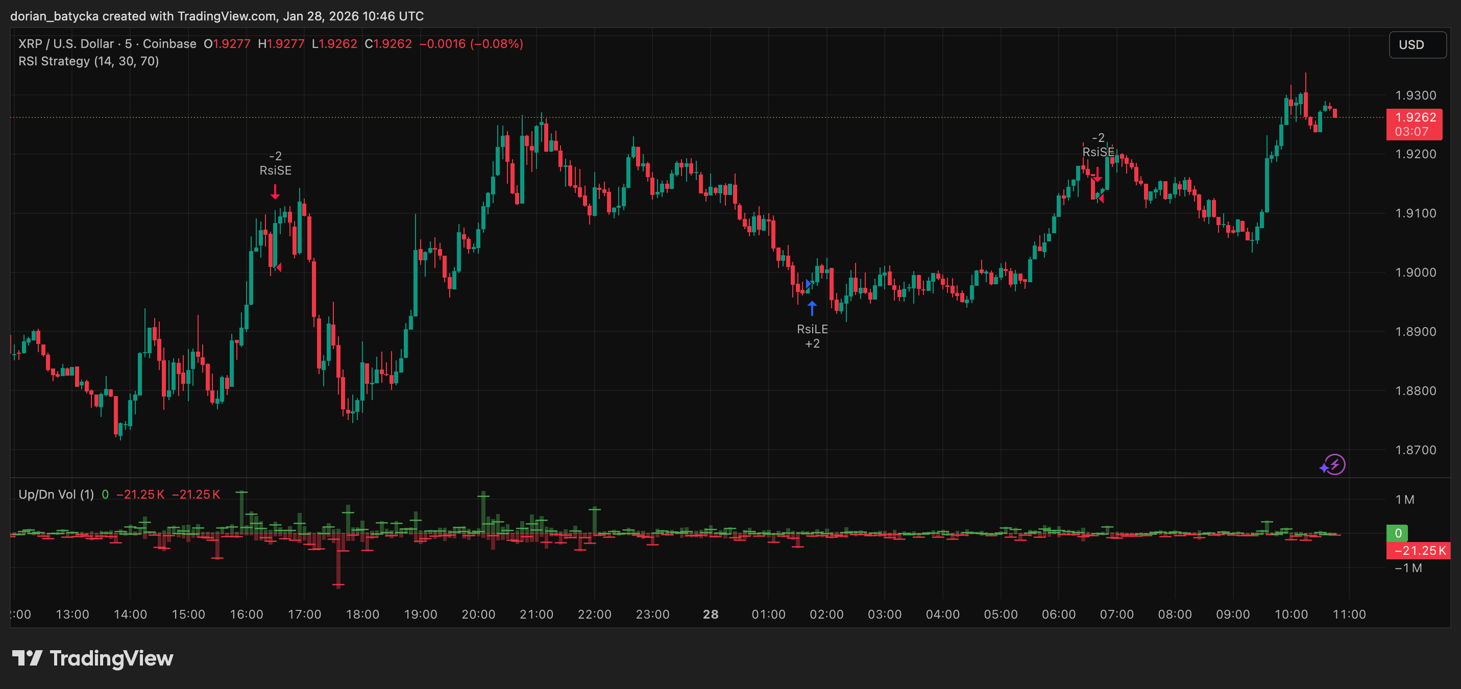
Task: Click the 10:00 label on the time axis
Action: [1291, 614]
